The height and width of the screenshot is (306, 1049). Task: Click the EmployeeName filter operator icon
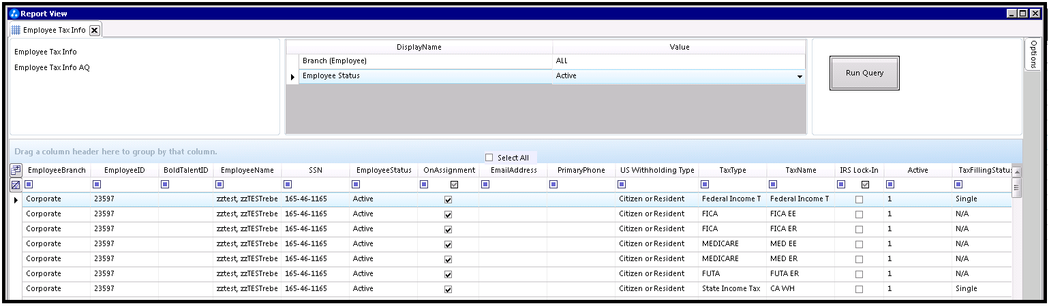tap(219, 184)
